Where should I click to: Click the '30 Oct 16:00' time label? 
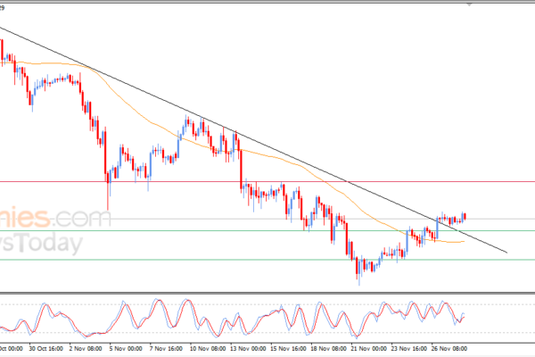tap(45, 350)
